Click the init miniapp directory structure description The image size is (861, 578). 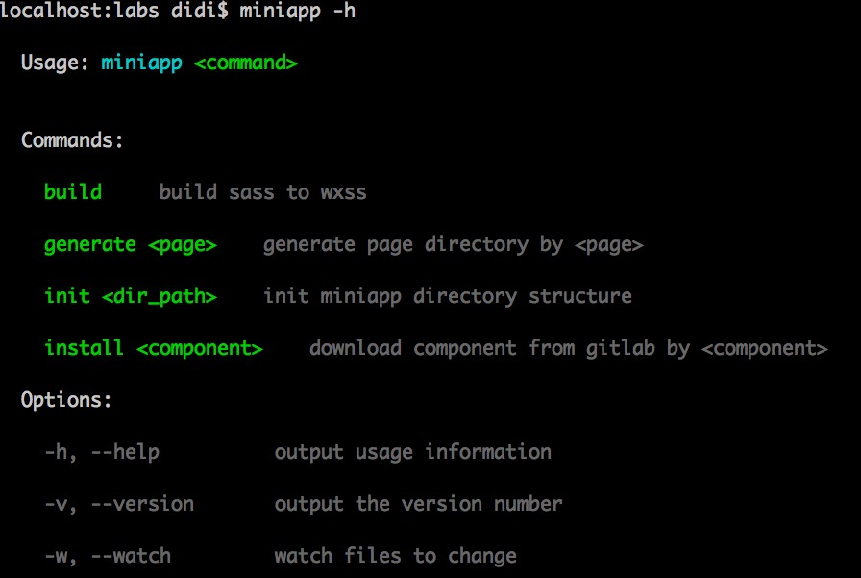pos(448,296)
